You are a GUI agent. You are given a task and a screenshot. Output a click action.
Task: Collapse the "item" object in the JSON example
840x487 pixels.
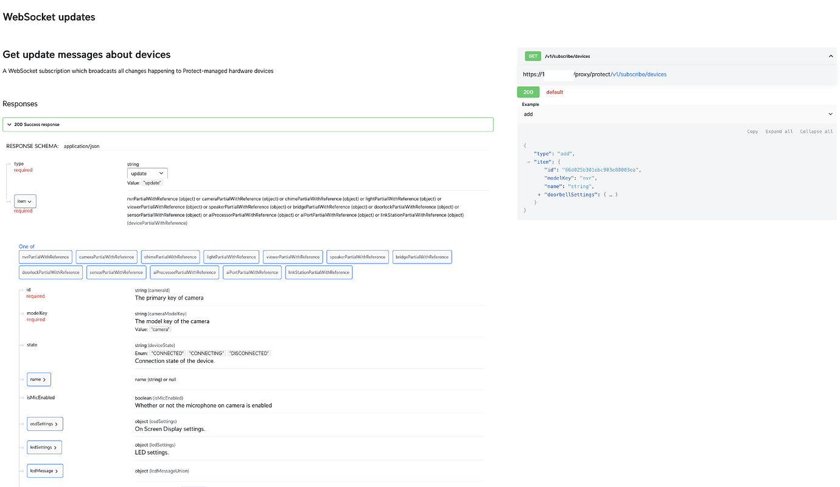tap(528, 160)
